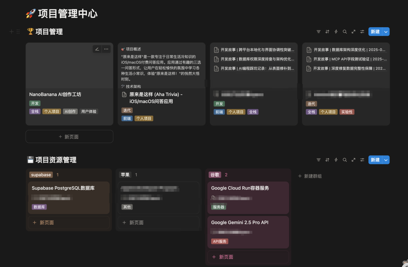The height and width of the screenshot is (267, 408).
Task: Expand 项目管理 database to full page
Action: 353,32
